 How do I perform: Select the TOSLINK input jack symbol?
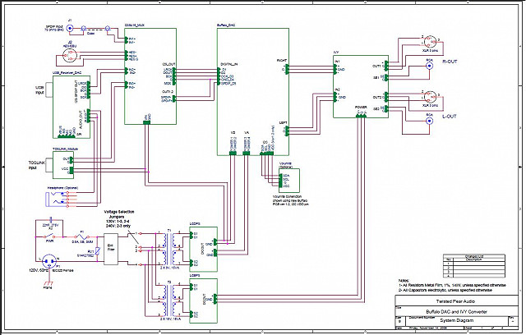pos(49,165)
